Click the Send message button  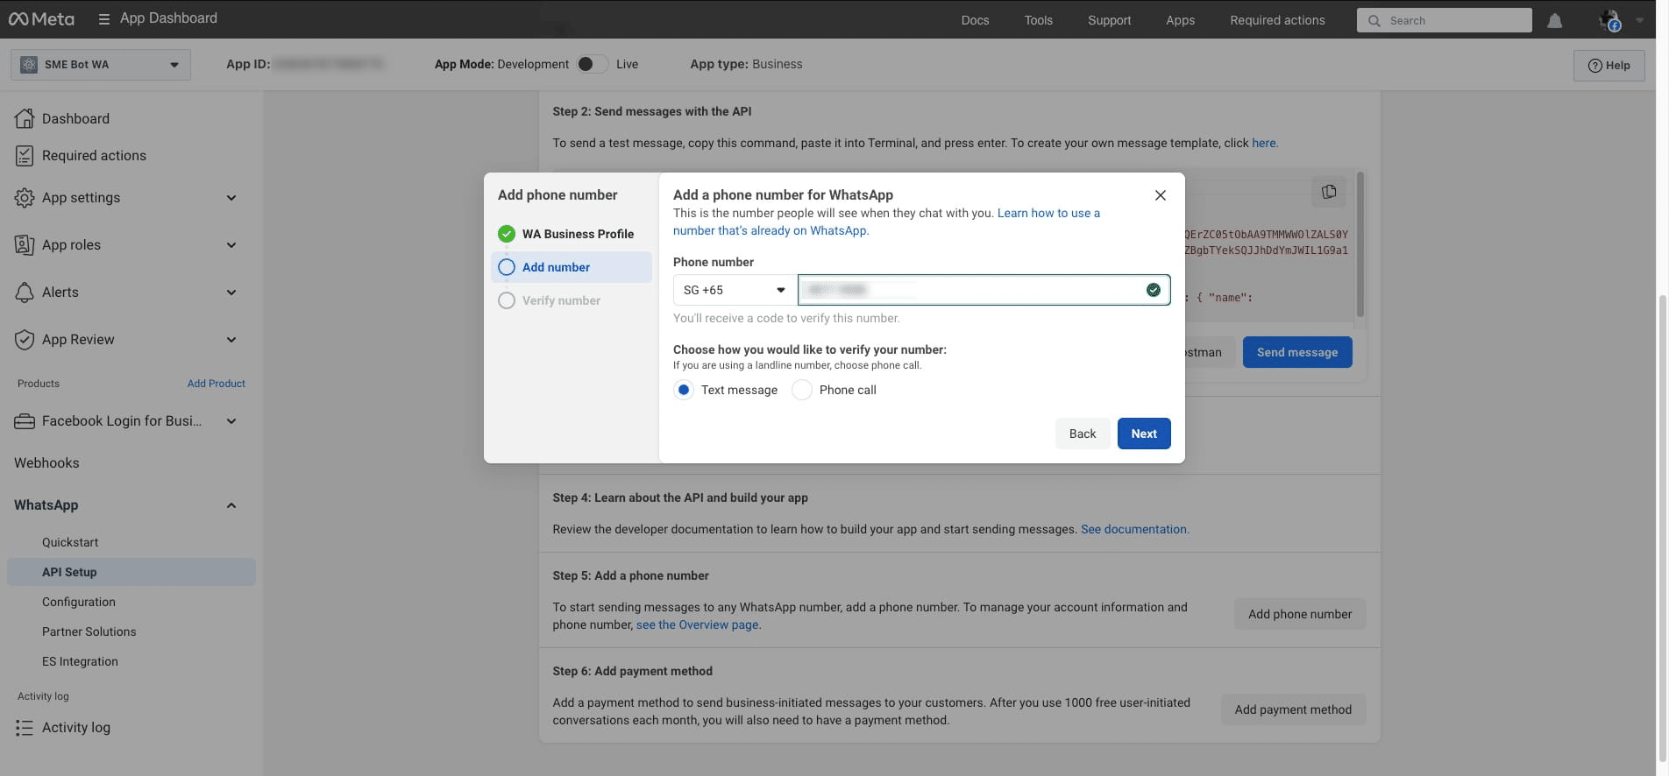coord(1297,352)
